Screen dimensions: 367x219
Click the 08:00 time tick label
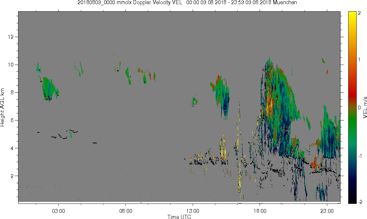(x=125, y=211)
